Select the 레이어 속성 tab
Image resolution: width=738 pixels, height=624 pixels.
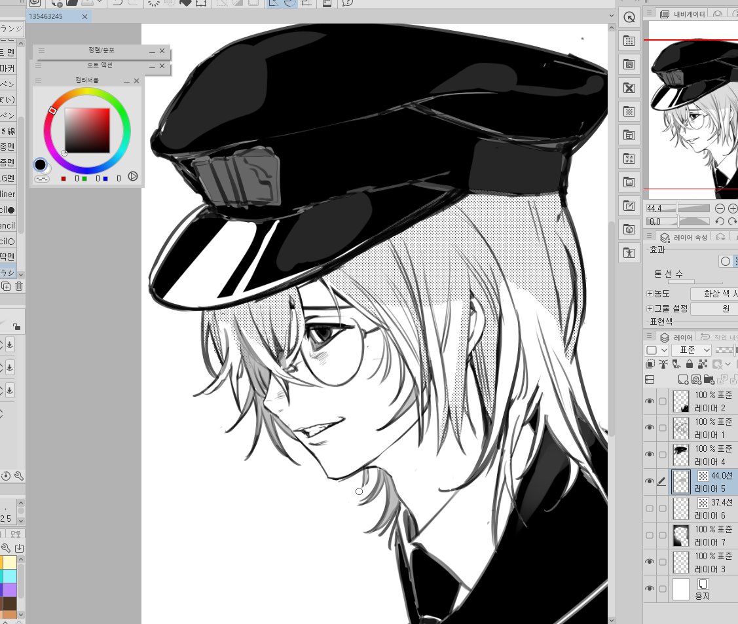684,237
